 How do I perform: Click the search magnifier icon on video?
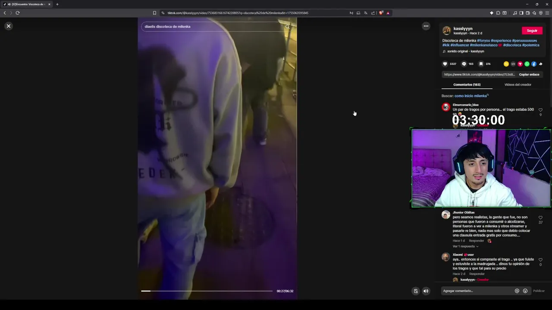[x=287, y=27]
